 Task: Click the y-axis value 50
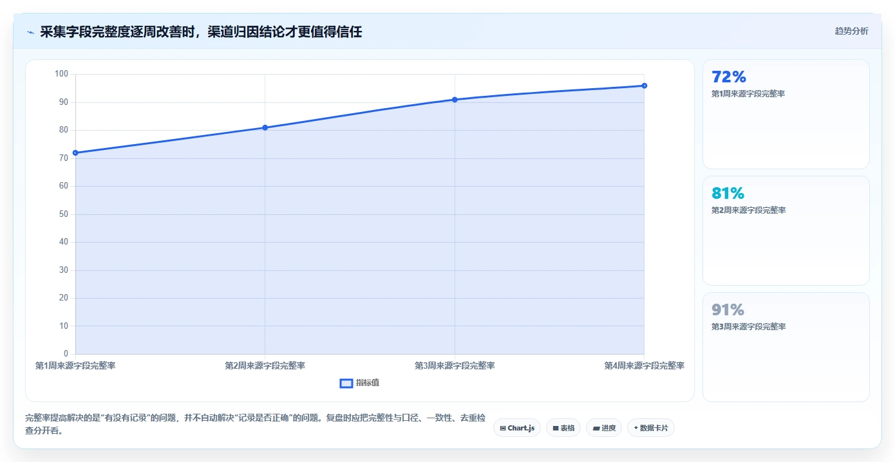click(63, 214)
